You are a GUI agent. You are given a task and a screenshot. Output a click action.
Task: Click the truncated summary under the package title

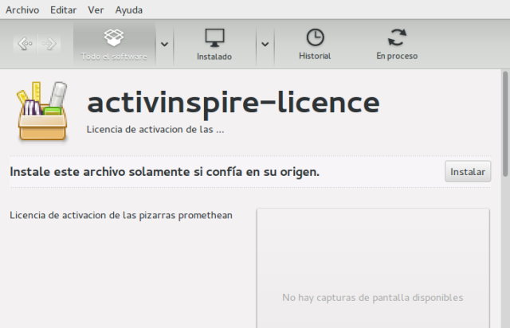pyautogui.click(x=155, y=128)
